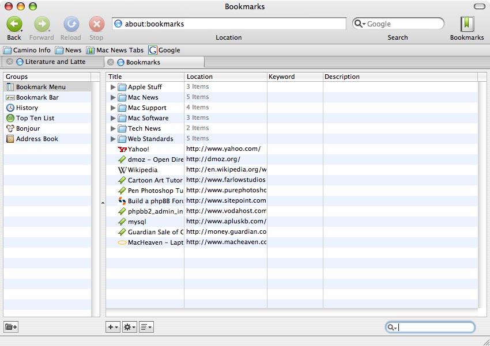Screen dimensions: 490x346
Task: Select Bookmark Menu group
Action: tap(47, 87)
